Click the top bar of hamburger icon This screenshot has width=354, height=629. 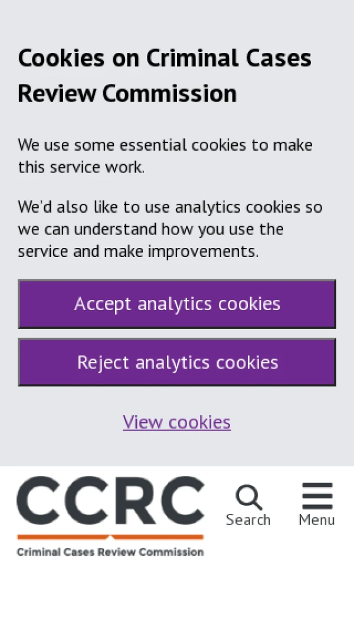click(x=317, y=486)
